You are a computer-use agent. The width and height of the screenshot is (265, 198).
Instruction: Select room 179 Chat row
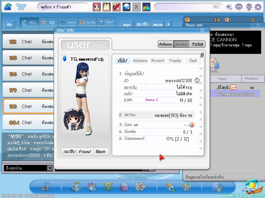(28, 90)
